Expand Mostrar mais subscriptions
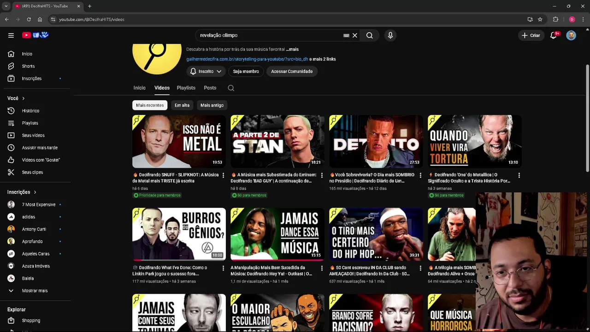The height and width of the screenshot is (332, 590). (35, 290)
